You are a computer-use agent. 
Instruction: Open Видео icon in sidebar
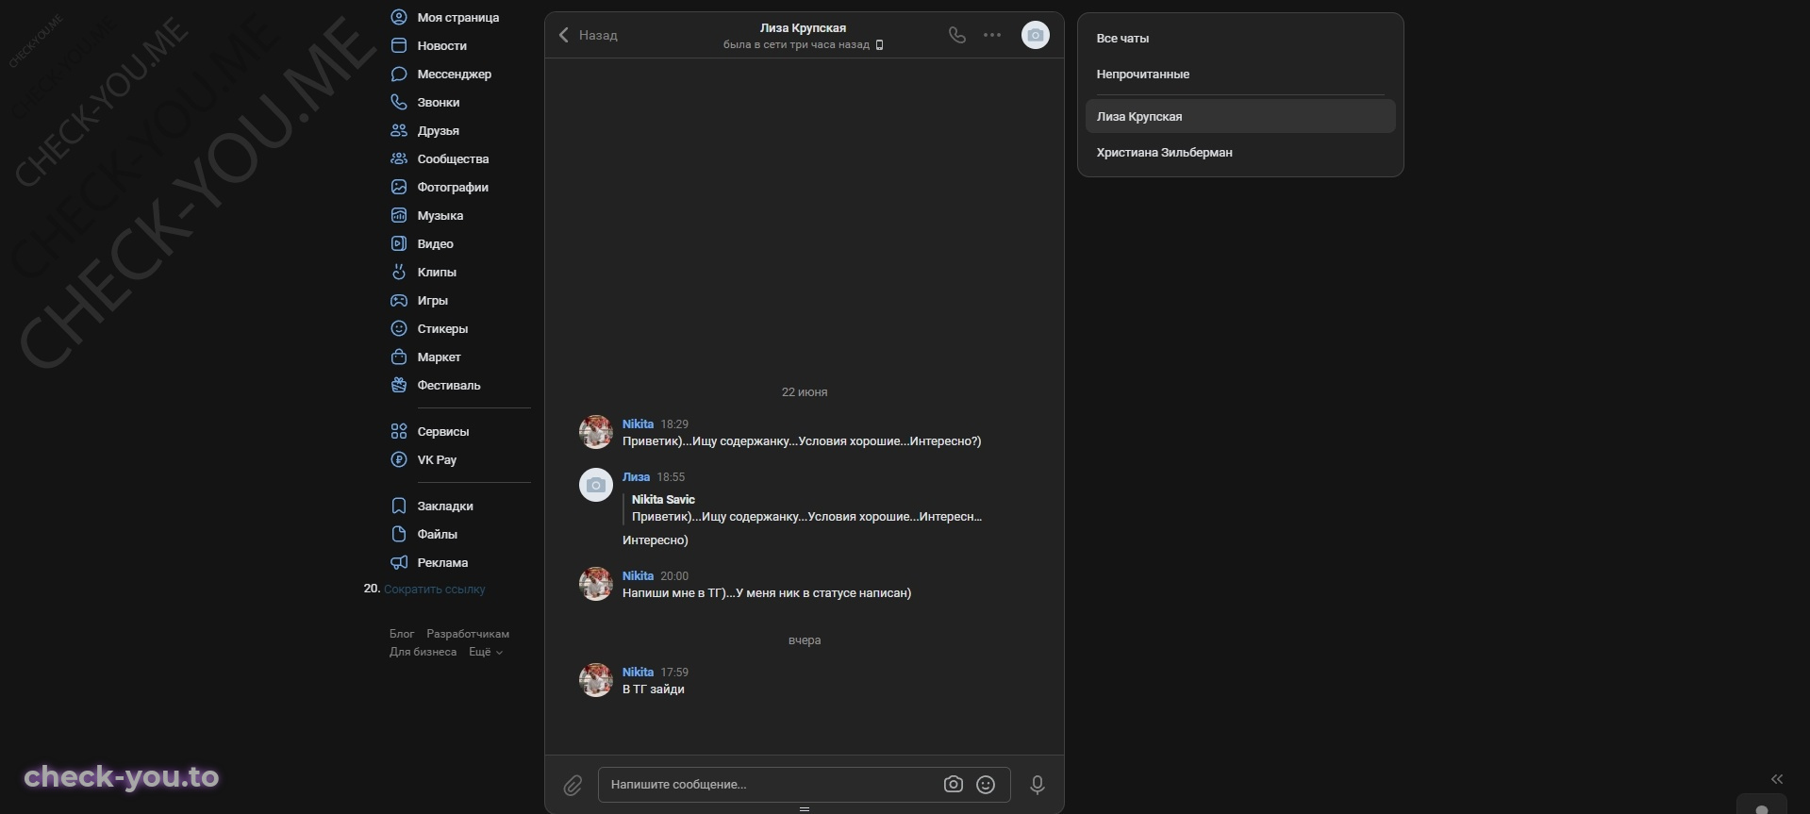pos(399,243)
